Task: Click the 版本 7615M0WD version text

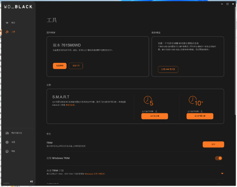Action: (x=67, y=45)
